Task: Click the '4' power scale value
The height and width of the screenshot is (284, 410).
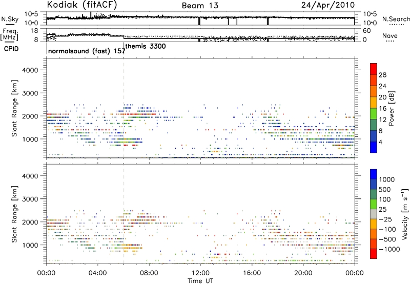Action: point(380,142)
